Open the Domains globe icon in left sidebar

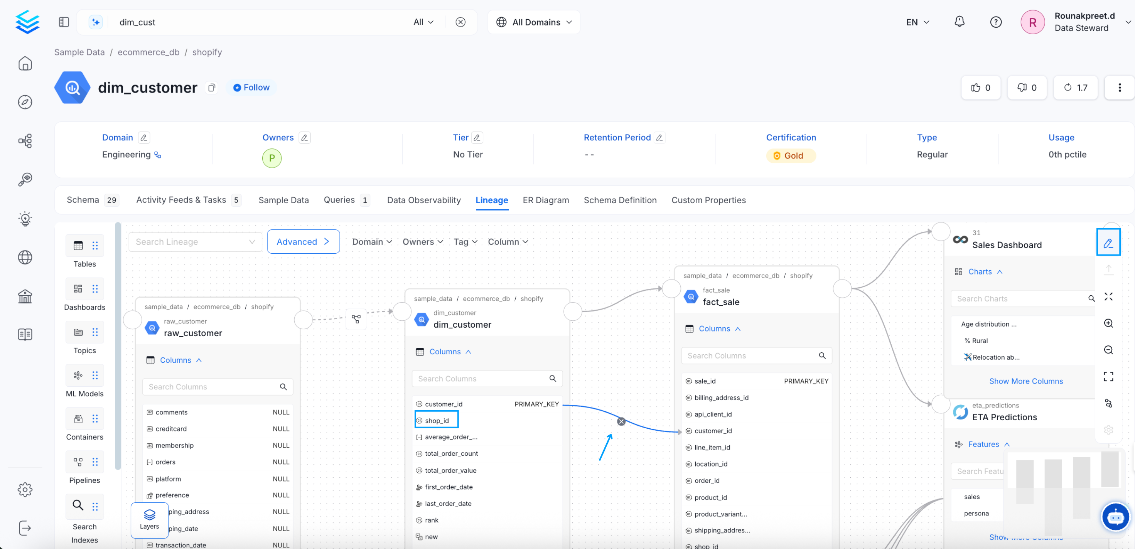pyautogui.click(x=25, y=257)
